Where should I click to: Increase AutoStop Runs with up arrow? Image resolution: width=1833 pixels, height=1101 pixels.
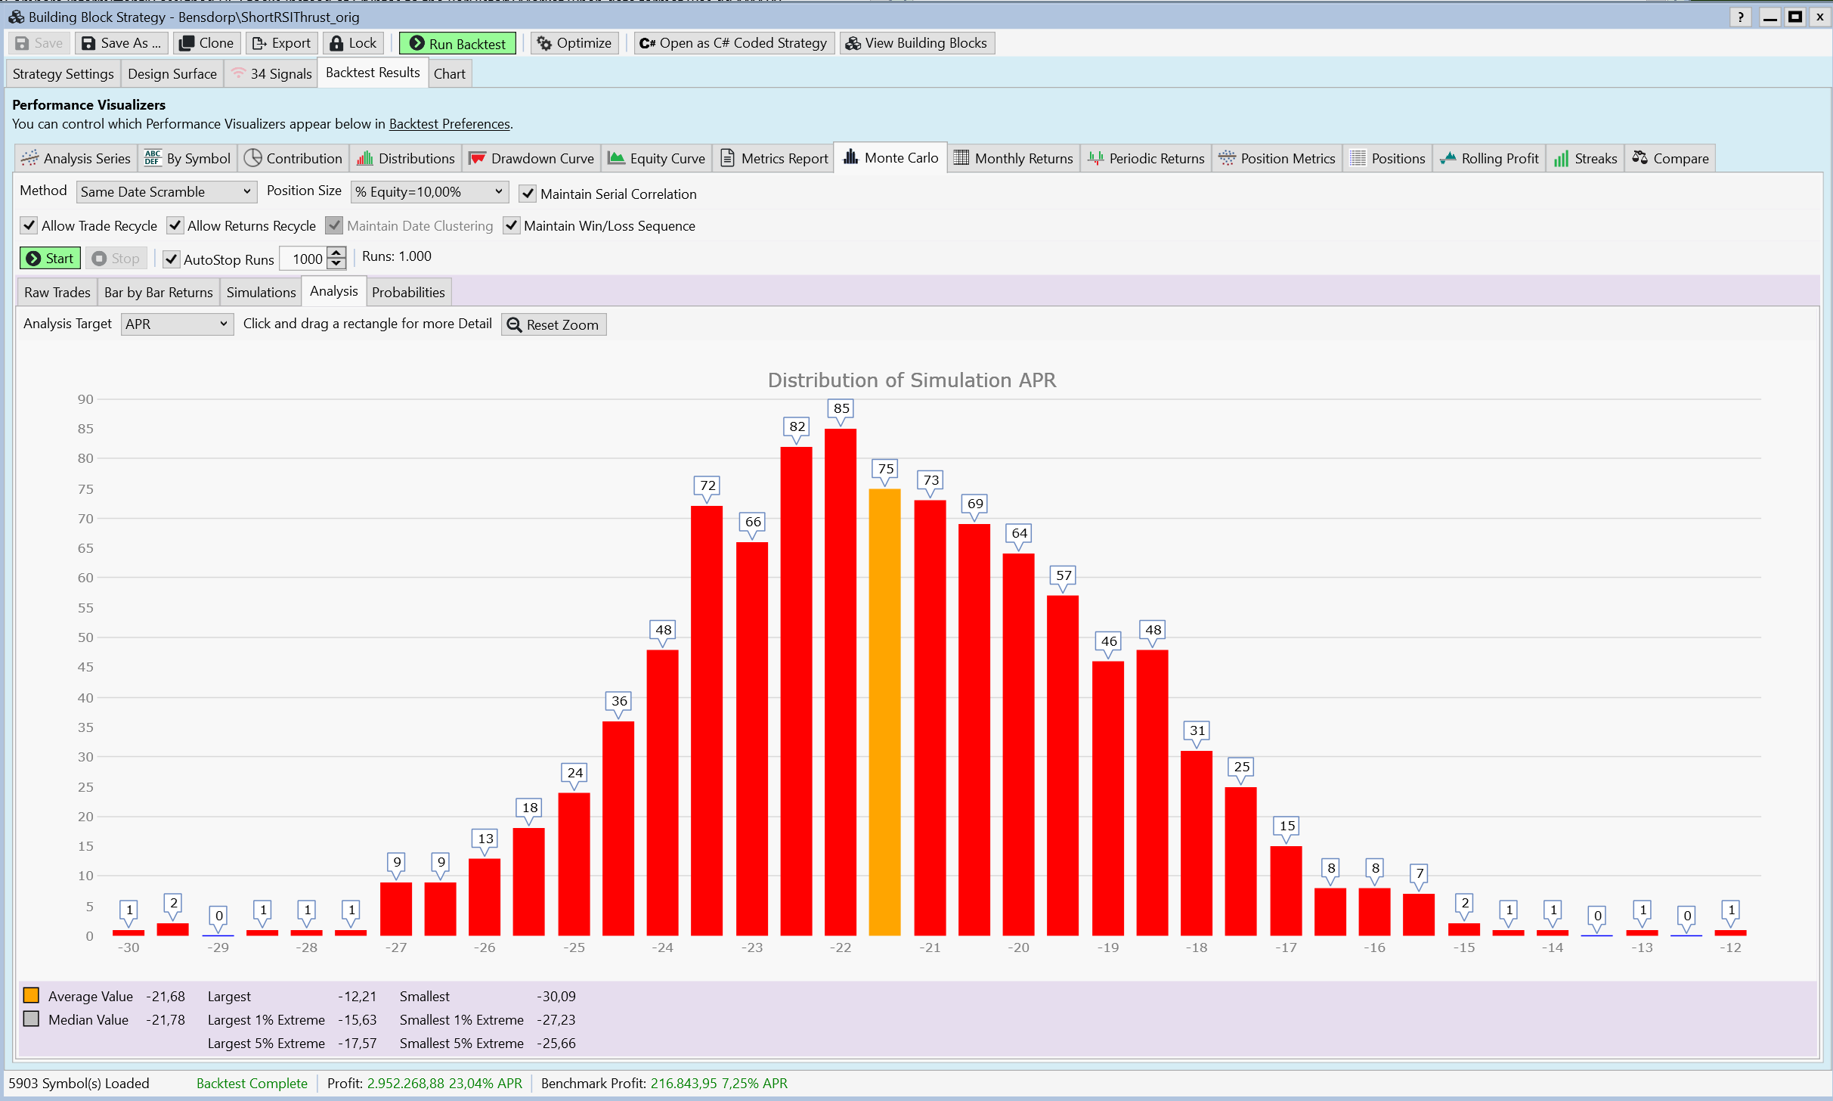tap(337, 253)
